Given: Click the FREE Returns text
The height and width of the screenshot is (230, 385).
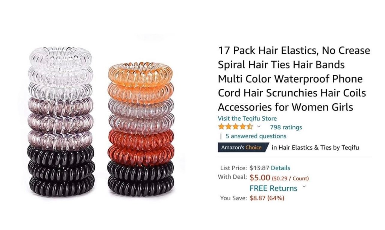Looking at the screenshot, I should click(273, 188).
